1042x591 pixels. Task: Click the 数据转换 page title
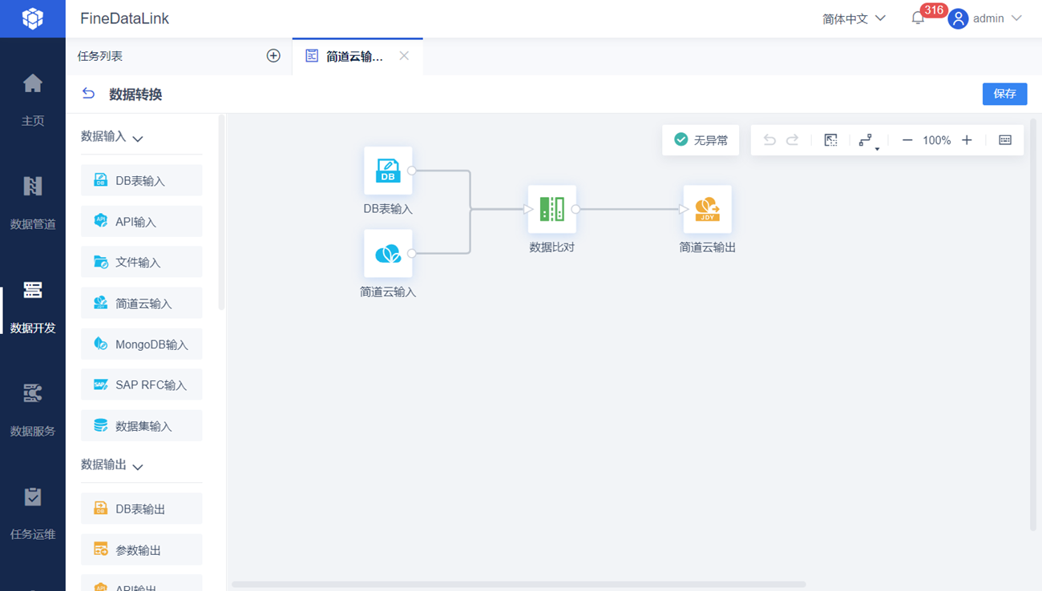click(x=135, y=94)
